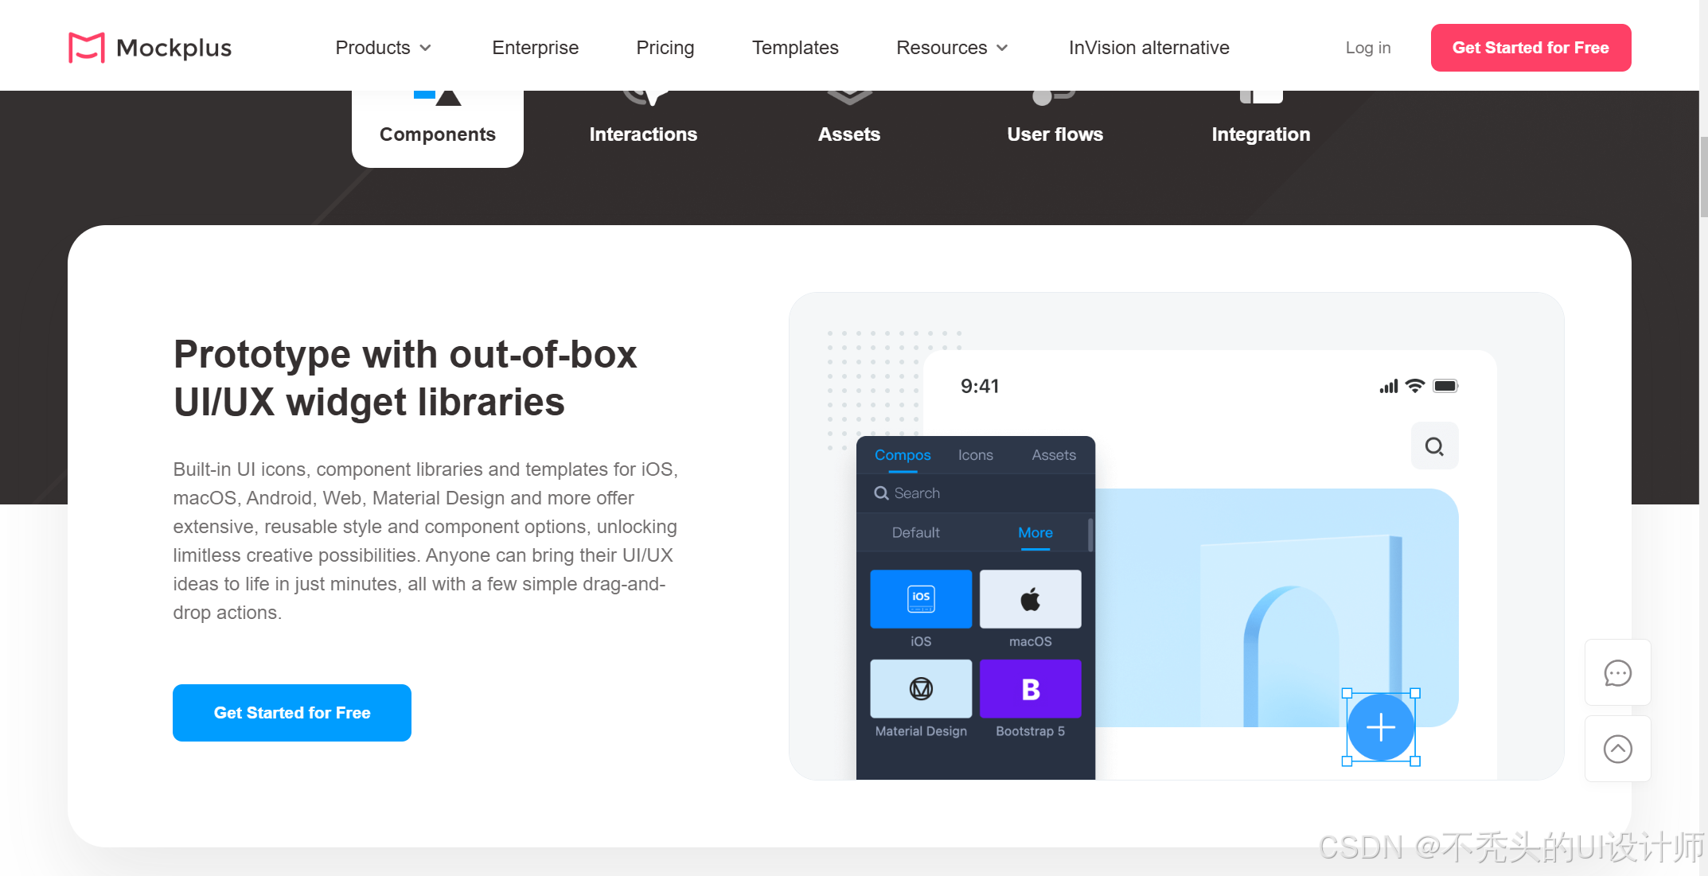Click the magnifier search icon in phone mockup
This screenshot has height=876, width=1708.
pyautogui.click(x=1434, y=446)
